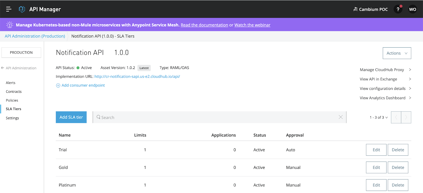423x193 pixels.
Task: Click the Add SLA tier button
Action: pos(71,117)
